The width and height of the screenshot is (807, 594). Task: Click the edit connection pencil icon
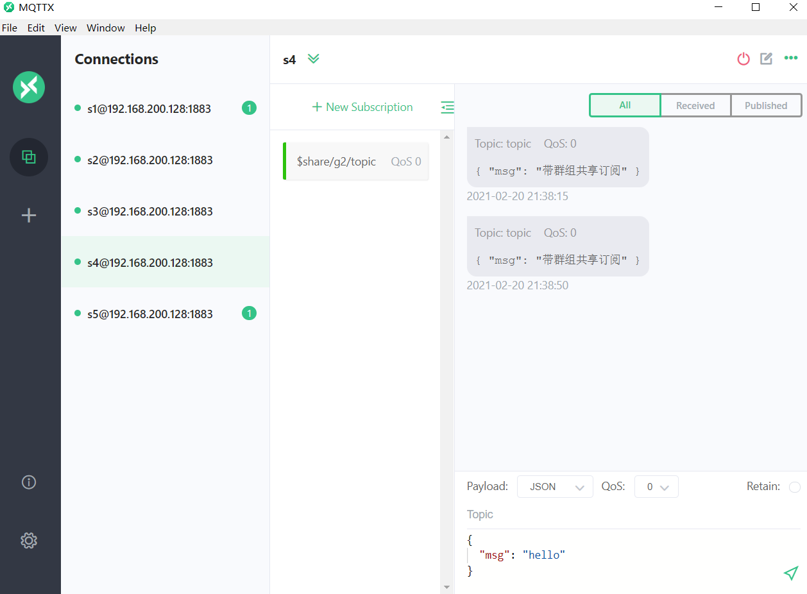766,59
